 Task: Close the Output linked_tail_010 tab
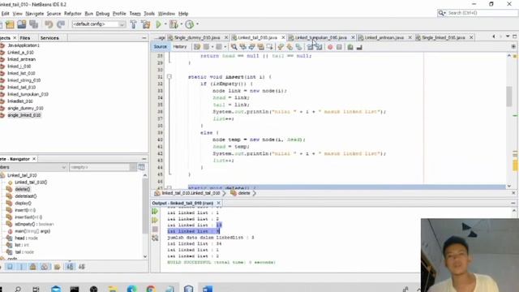pyautogui.click(x=218, y=203)
